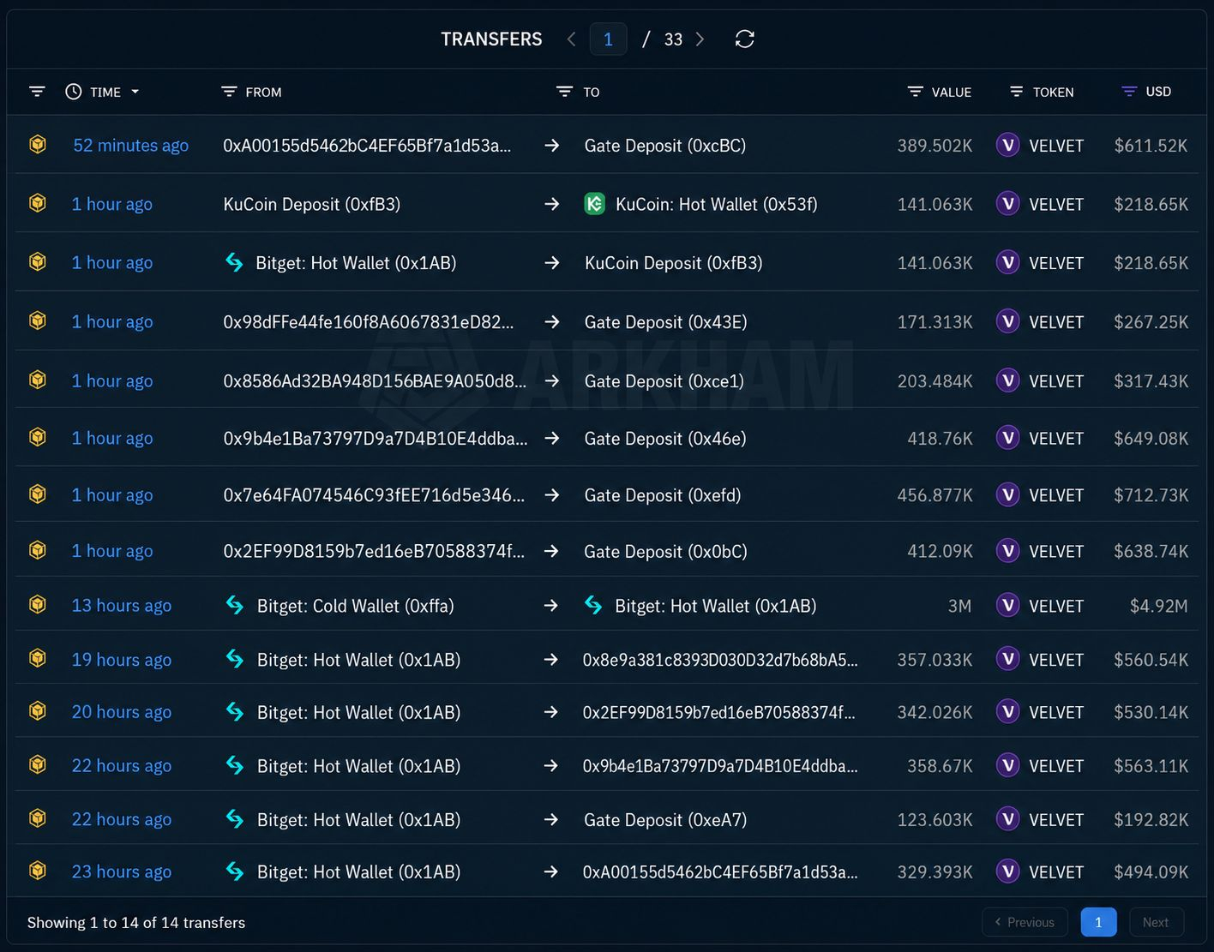
Task: Open Gate Deposit (0x46e) recipient
Action: [665, 439]
